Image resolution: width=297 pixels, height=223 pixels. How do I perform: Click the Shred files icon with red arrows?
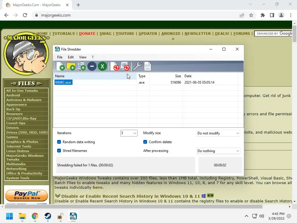click(115, 66)
